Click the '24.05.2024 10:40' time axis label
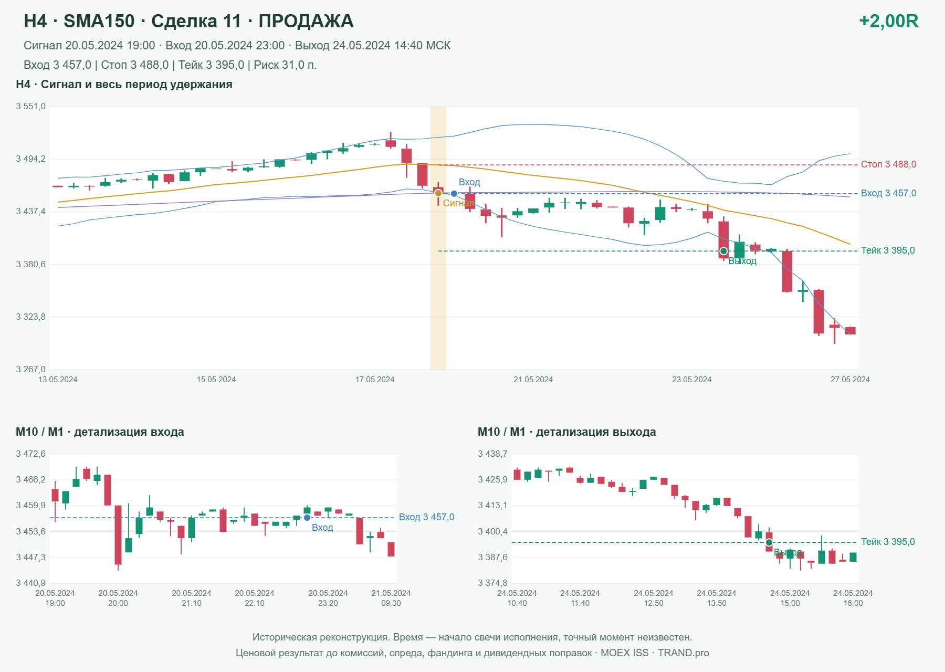Viewport: 945px width, 672px height. (x=517, y=598)
